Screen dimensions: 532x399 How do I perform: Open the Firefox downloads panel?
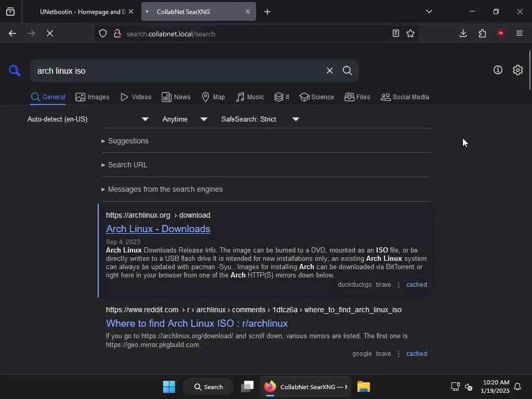coord(463,33)
